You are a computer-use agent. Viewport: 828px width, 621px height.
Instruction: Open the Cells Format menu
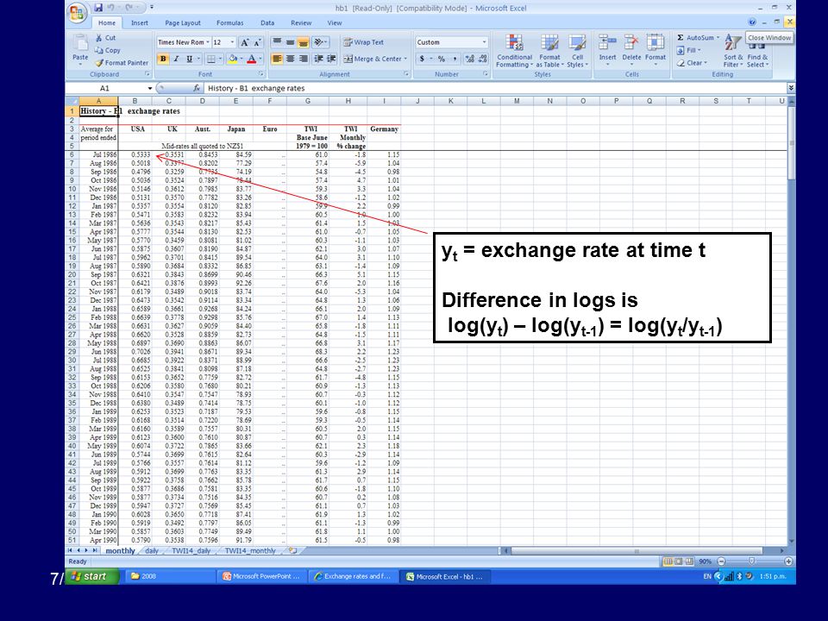(655, 51)
